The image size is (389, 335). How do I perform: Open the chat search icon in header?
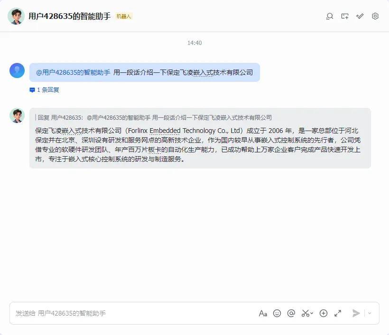point(329,17)
